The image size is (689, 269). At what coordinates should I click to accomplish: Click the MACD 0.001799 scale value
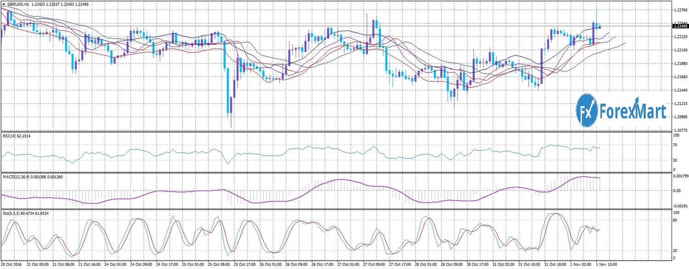[x=680, y=177]
